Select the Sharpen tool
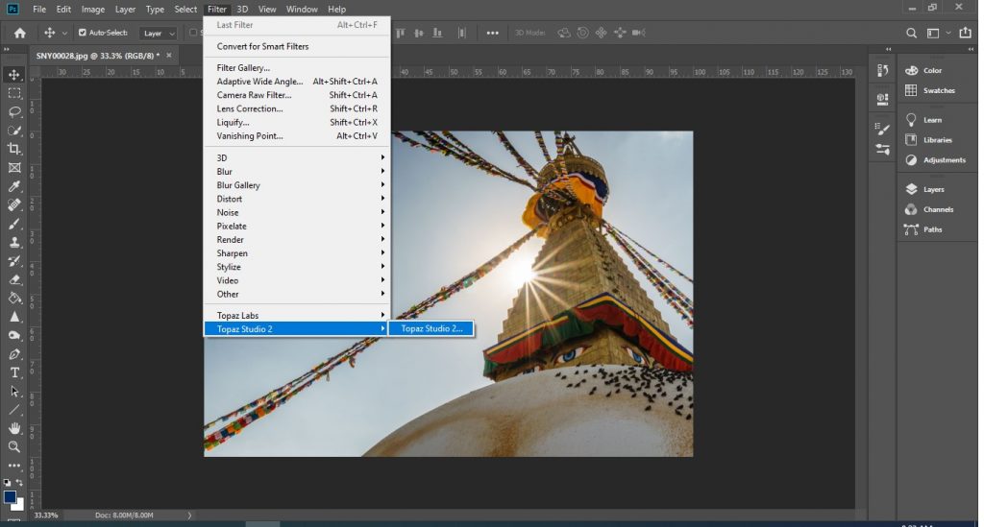The height and width of the screenshot is (527, 984). pyautogui.click(x=13, y=317)
